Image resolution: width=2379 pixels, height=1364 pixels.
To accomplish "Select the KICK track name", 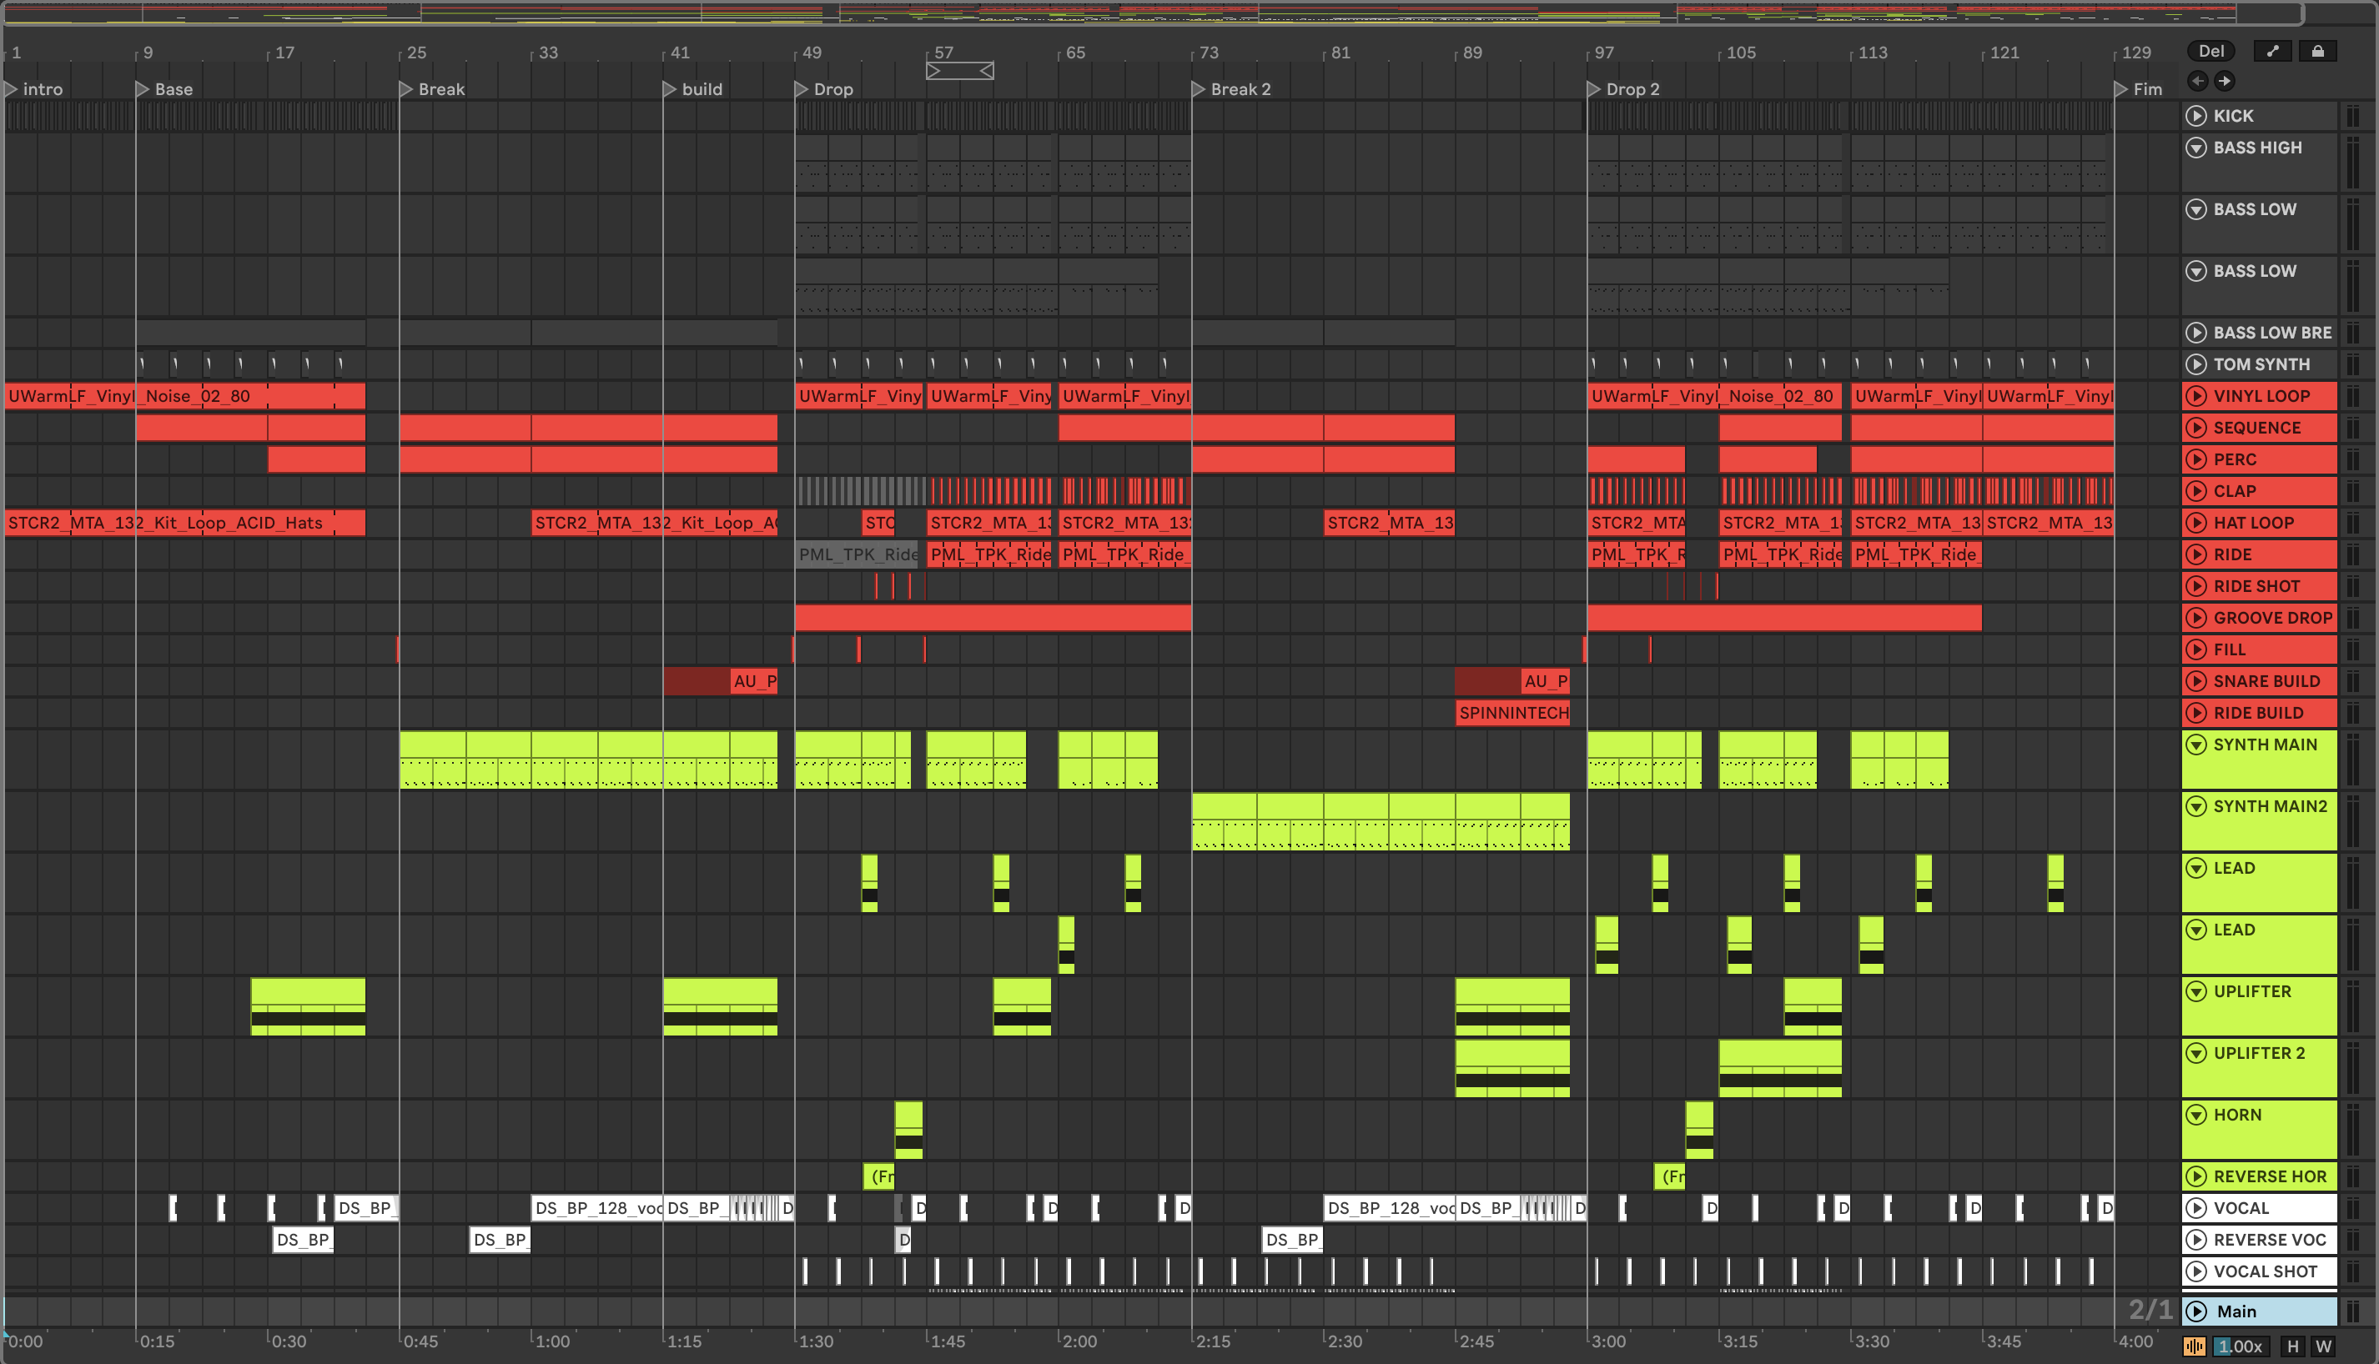I will 2233,116.
